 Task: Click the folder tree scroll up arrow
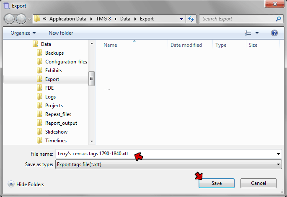92,43
